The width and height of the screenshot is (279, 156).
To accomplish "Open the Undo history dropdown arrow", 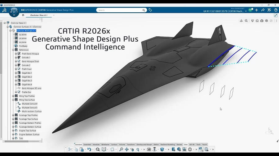I will [93, 150].
